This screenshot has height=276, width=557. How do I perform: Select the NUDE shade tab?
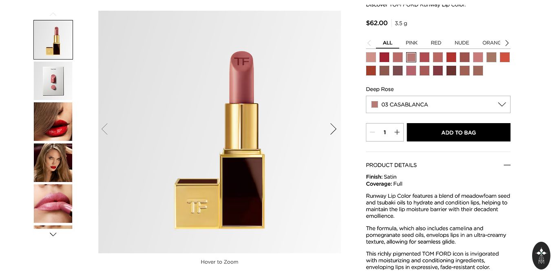(x=462, y=43)
